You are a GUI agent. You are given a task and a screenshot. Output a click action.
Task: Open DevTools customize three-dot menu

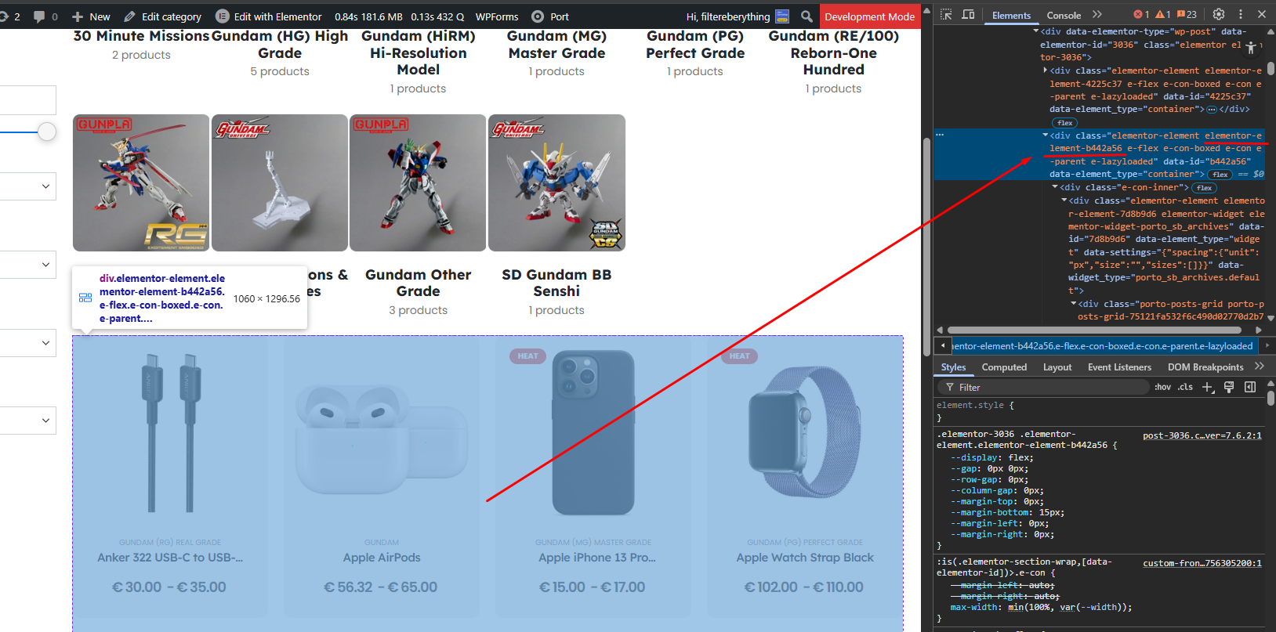pyautogui.click(x=1240, y=14)
